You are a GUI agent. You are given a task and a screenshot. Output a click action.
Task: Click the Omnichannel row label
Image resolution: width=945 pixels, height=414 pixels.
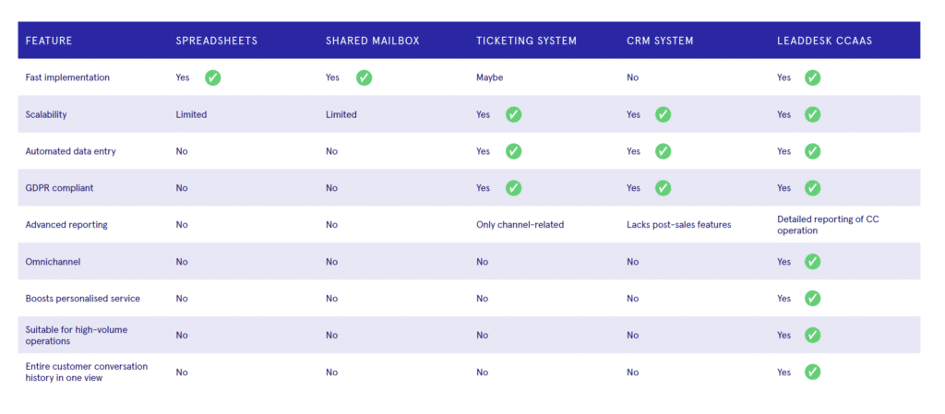tap(53, 262)
